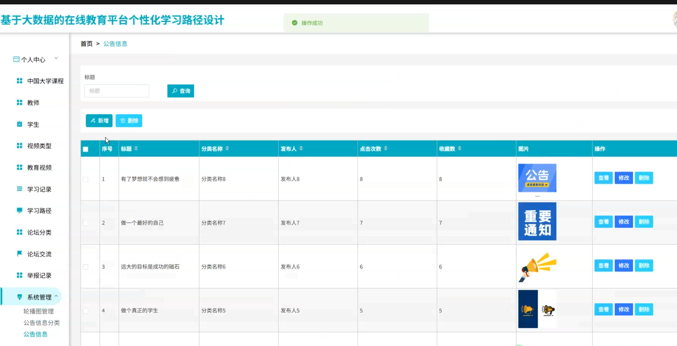Click 查看 for 有了梦想就不会感到疲惫 row
Screen dimensions: 677x346
(x=603, y=178)
